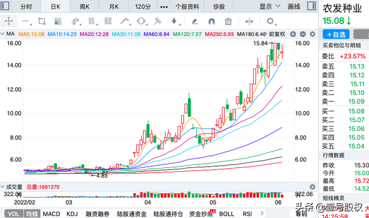
Task: Open the 个股资料 tab
Action: coord(187,6)
